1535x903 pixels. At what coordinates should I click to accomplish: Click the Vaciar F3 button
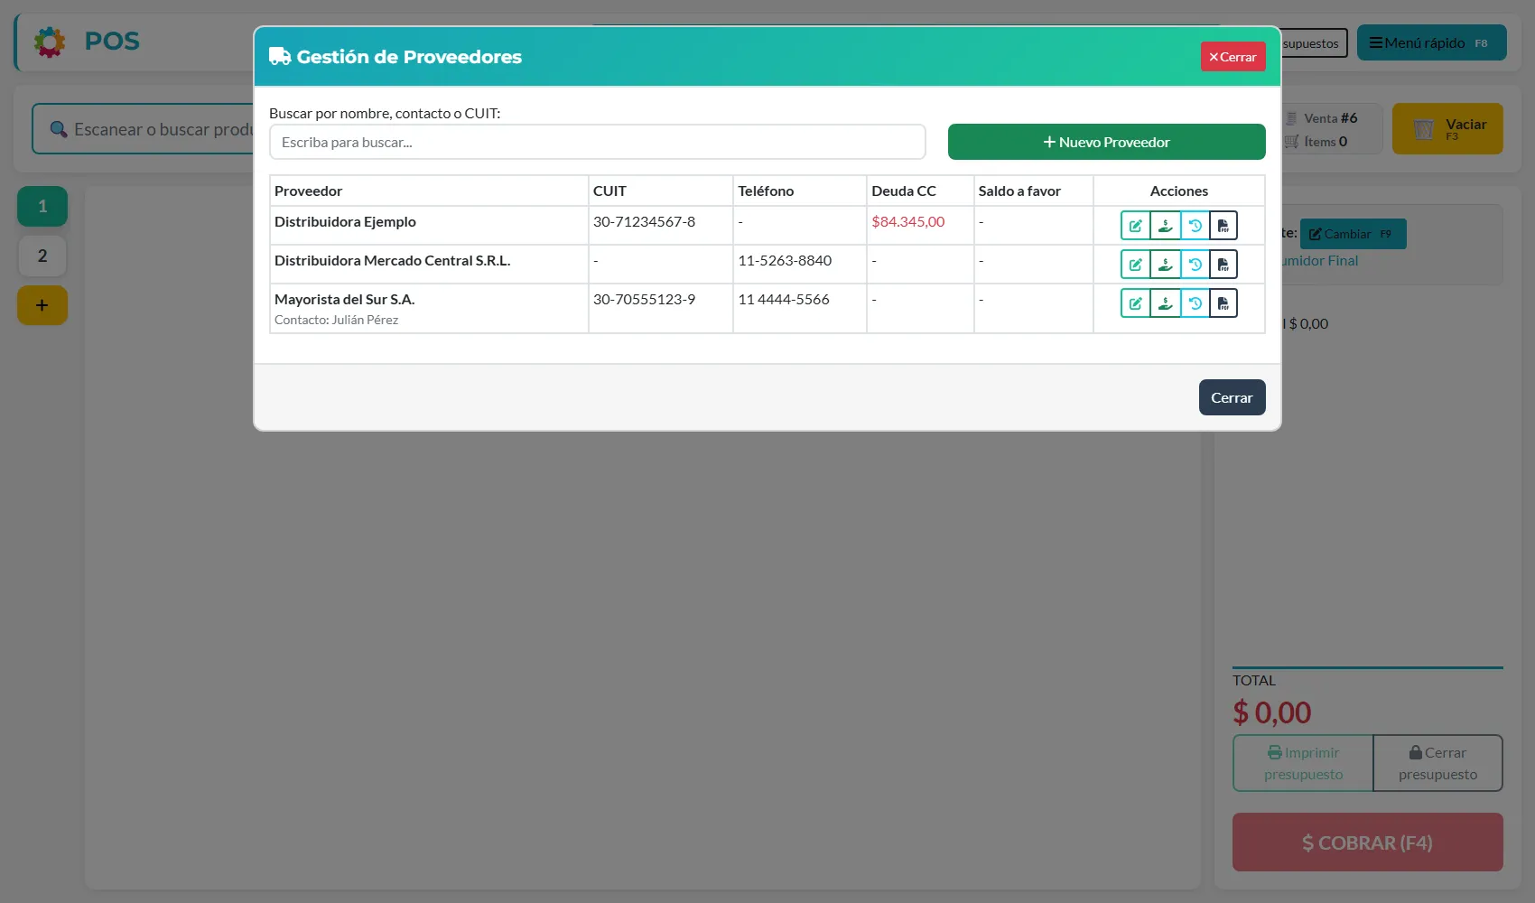coord(1447,128)
